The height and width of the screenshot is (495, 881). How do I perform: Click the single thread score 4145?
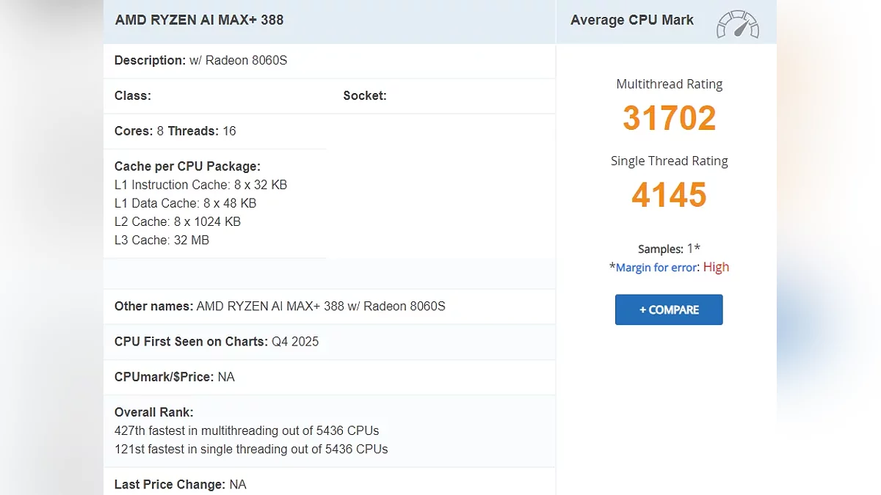(669, 195)
